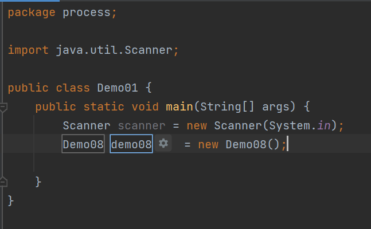
Task: Click the main method name
Action: (x=179, y=106)
